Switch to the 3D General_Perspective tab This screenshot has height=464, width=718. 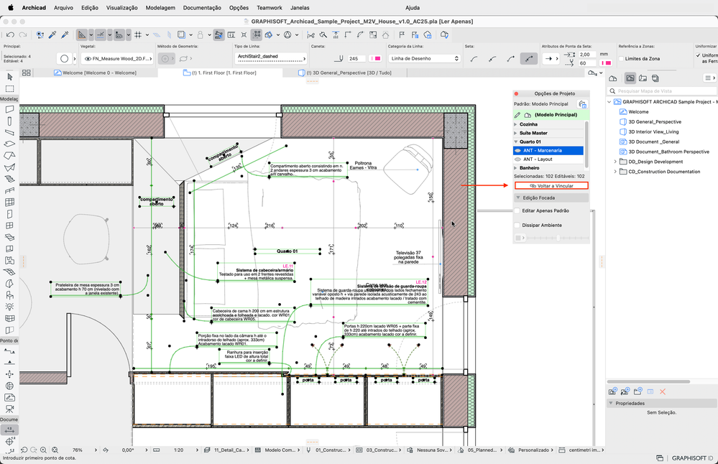click(345, 73)
